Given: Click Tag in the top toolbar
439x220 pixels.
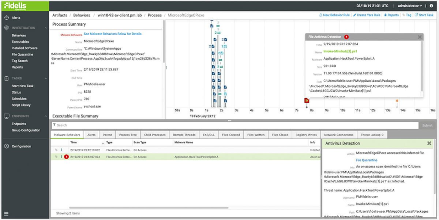Looking at the screenshot, I should coord(407,15).
